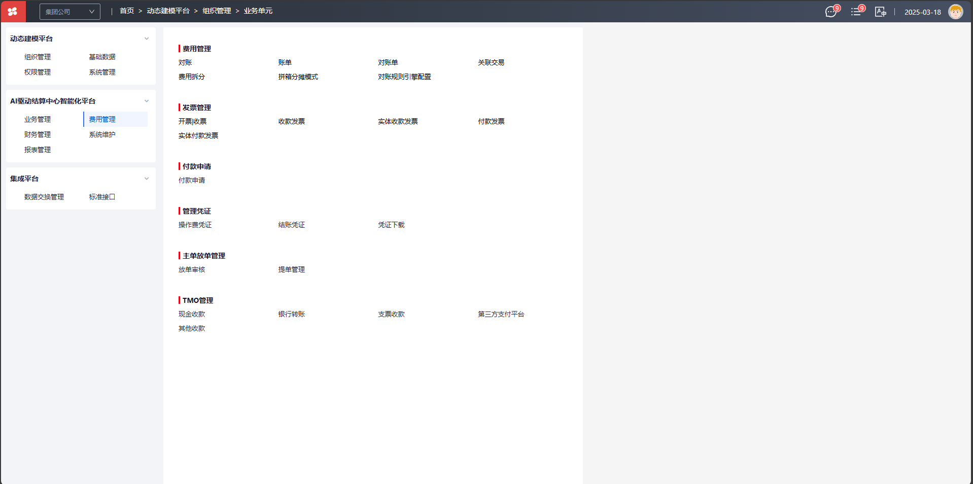This screenshot has height=484, width=973.
Task: Open 基础数据 in the sidebar
Action: pyautogui.click(x=102, y=57)
